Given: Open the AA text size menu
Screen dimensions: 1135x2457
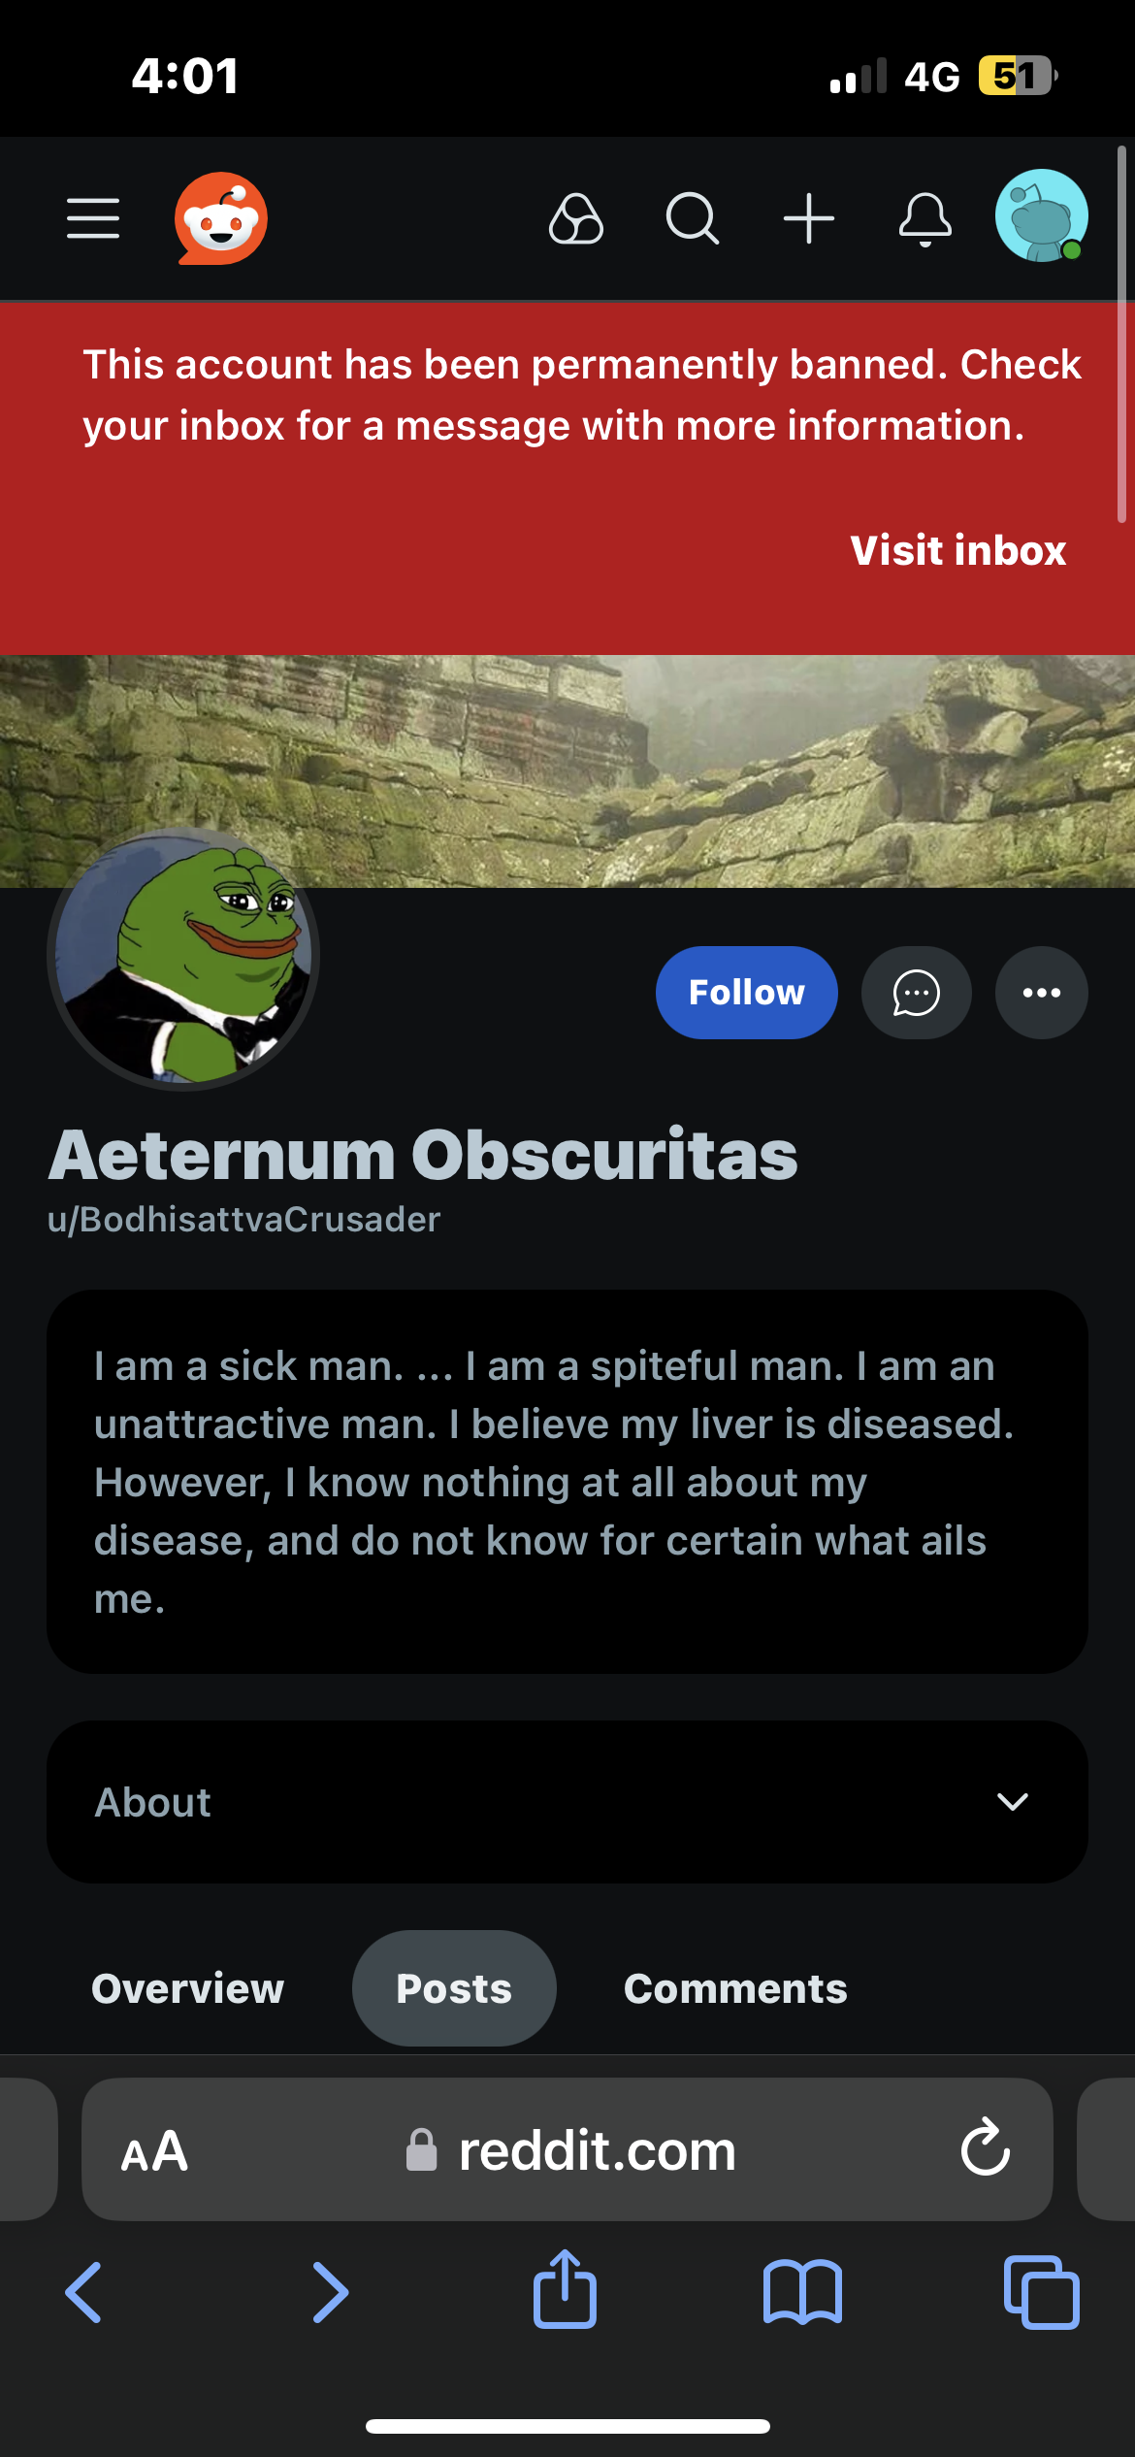Looking at the screenshot, I should click(x=154, y=2151).
